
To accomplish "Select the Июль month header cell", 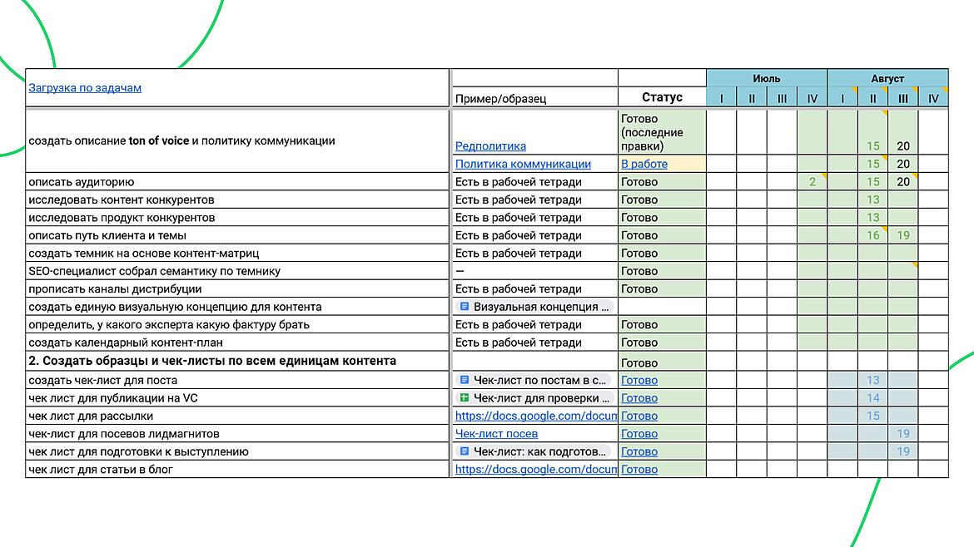I will pos(766,79).
